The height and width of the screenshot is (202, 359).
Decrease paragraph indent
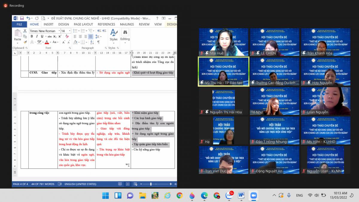click(99, 31)
